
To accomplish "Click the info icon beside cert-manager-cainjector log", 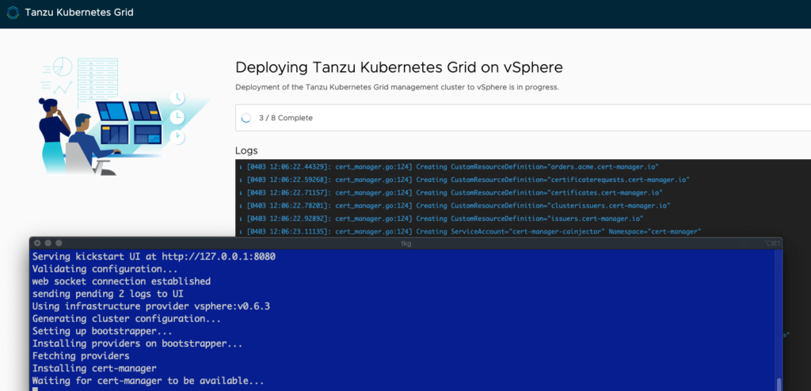I will (240, 232).
